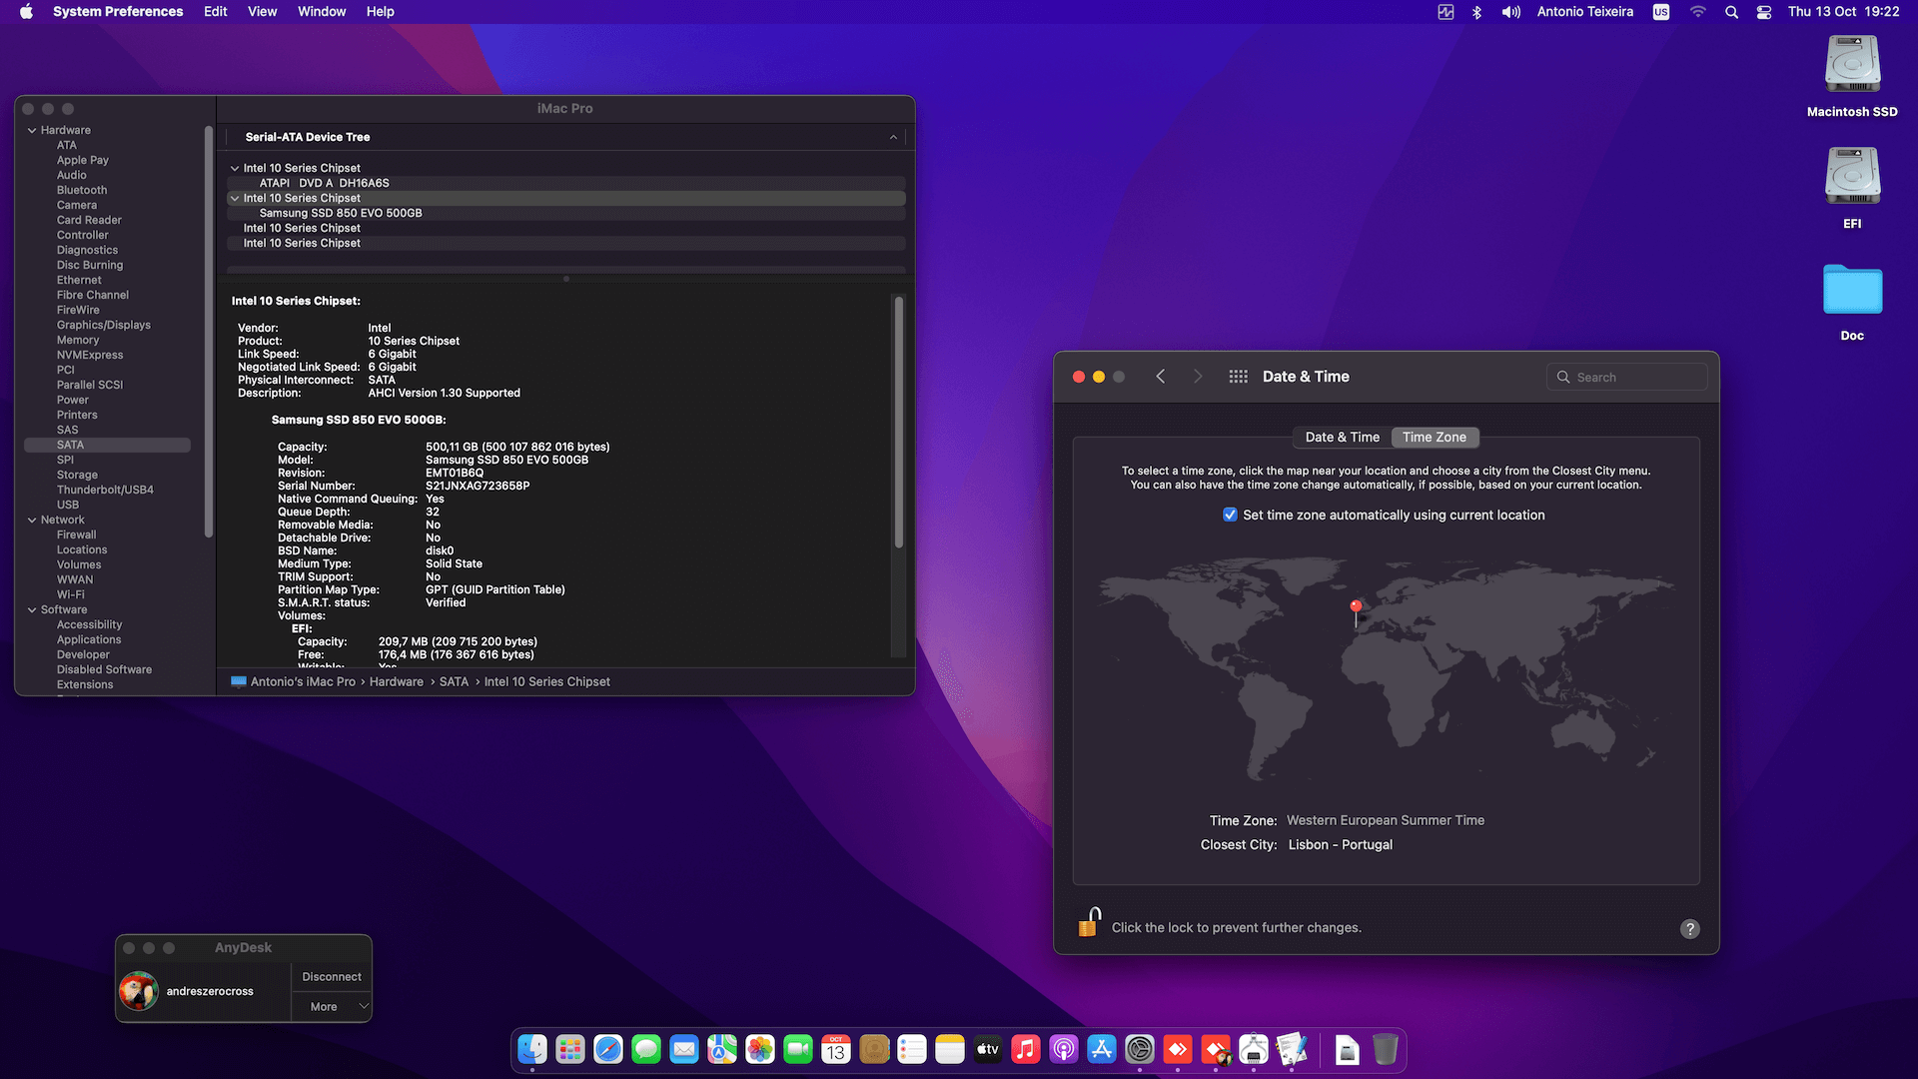Switch to the Date & Time tab
The image size is (1918, 1079).
[x=1341, y=437]
